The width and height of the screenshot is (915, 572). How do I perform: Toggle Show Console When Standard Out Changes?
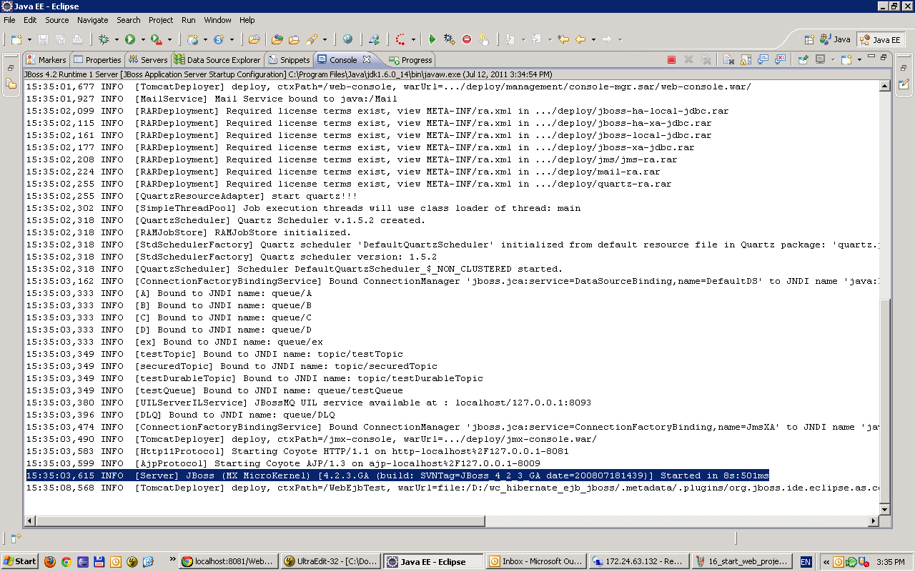click(762, 59)
